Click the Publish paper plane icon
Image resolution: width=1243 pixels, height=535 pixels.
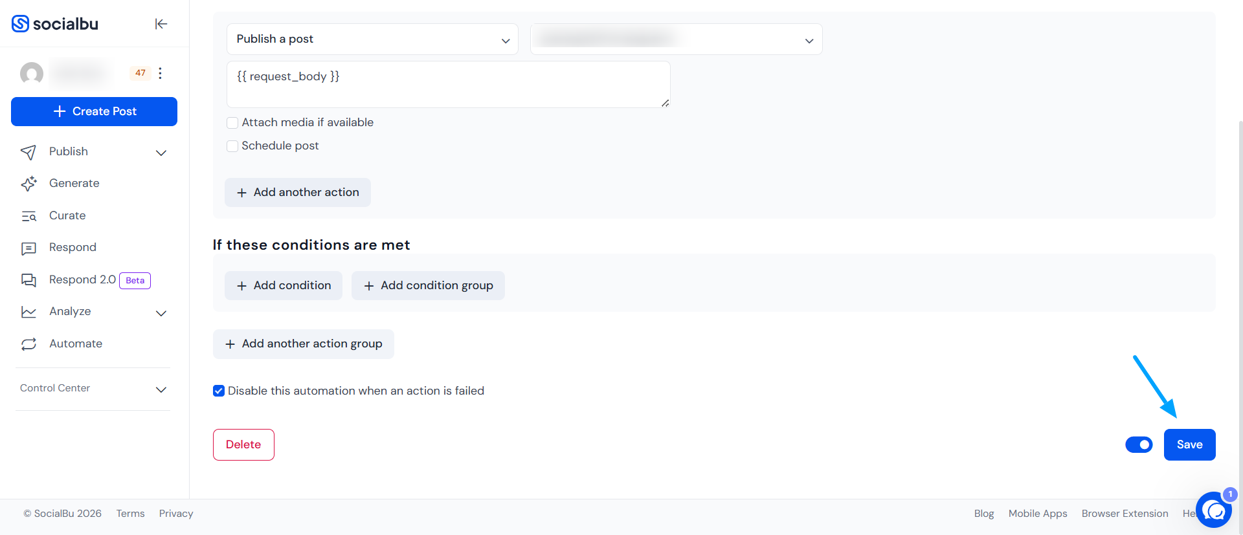(x=28, y=152)
